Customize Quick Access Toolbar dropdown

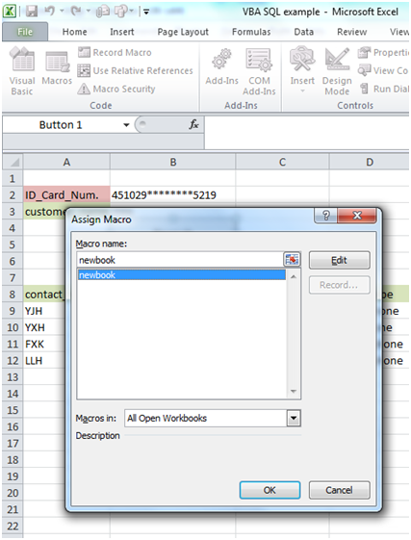tap(146, 12)
